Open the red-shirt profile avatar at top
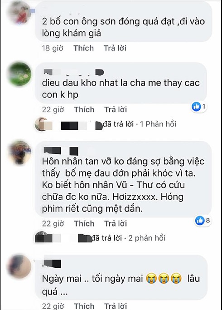 coord(19,12)
